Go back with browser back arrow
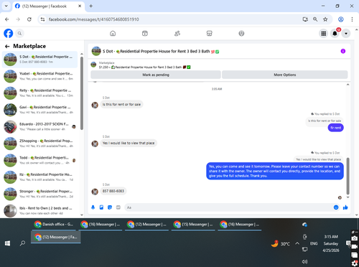 click(x=7, y=19)
